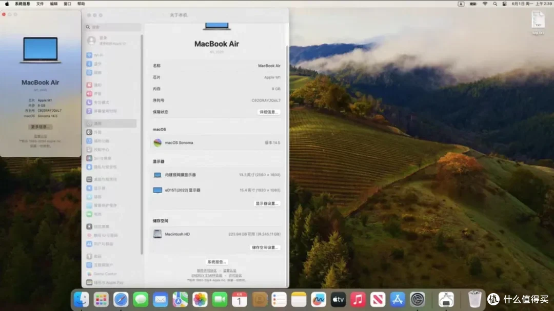Image resolution: width=554 pixels, height=311 pixels.
Task: Select the log.txt file on the desktop
Action: pyautogui.click(x=538, y=23)
